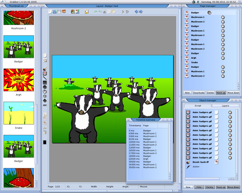Click the play-with-bar arrow in the toolbar
Screen dimensions: 242x193
pyautogui.click(x=127, y=12)
